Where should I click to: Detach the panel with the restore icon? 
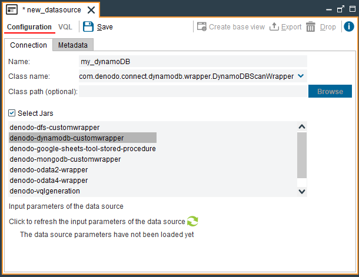pyautogui.click(x=341, y=9)
